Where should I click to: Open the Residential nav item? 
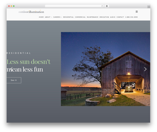68,17
